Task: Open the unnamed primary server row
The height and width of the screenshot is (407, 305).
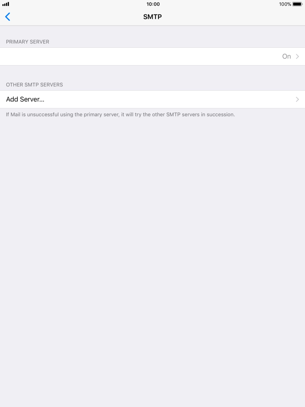Action: [x=152, y=56]
